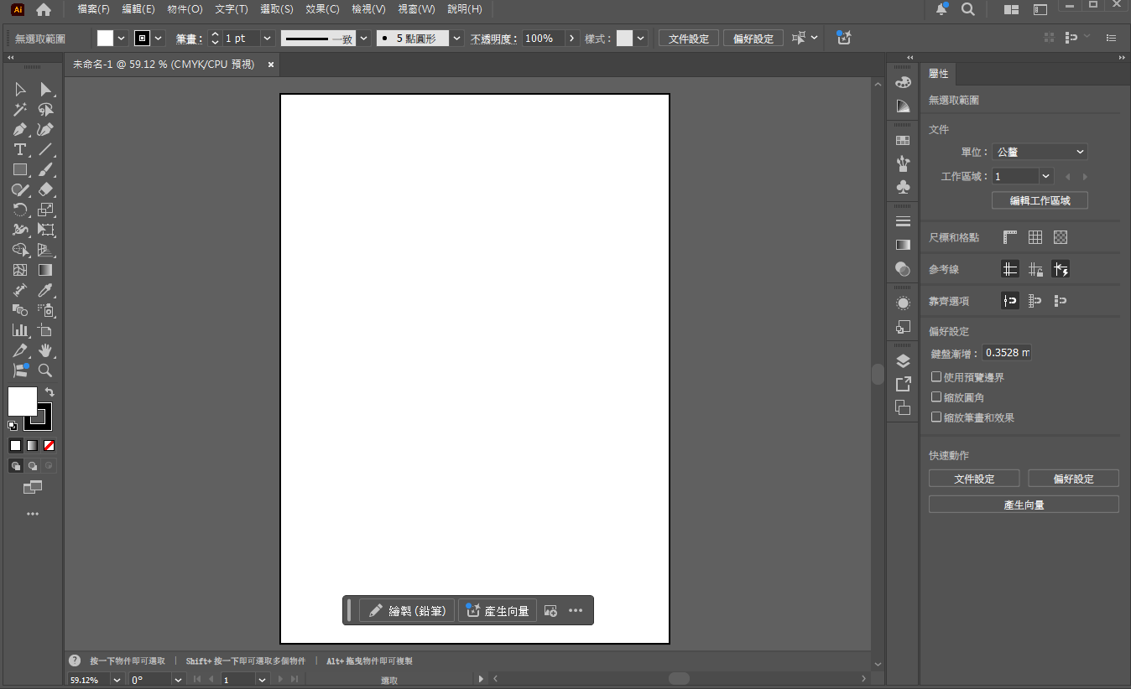Select the Eyedropper tool

click(x=46, y=290)
